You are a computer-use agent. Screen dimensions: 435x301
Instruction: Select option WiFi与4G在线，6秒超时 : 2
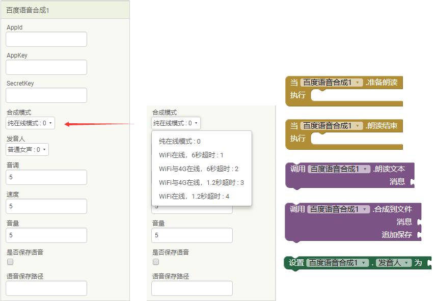point(202,169)
